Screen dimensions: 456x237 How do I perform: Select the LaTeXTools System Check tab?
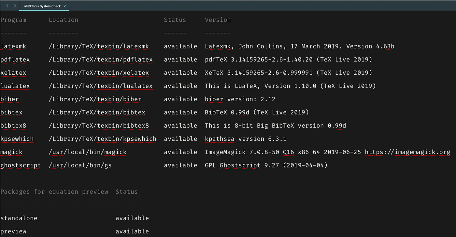(44, 6)
